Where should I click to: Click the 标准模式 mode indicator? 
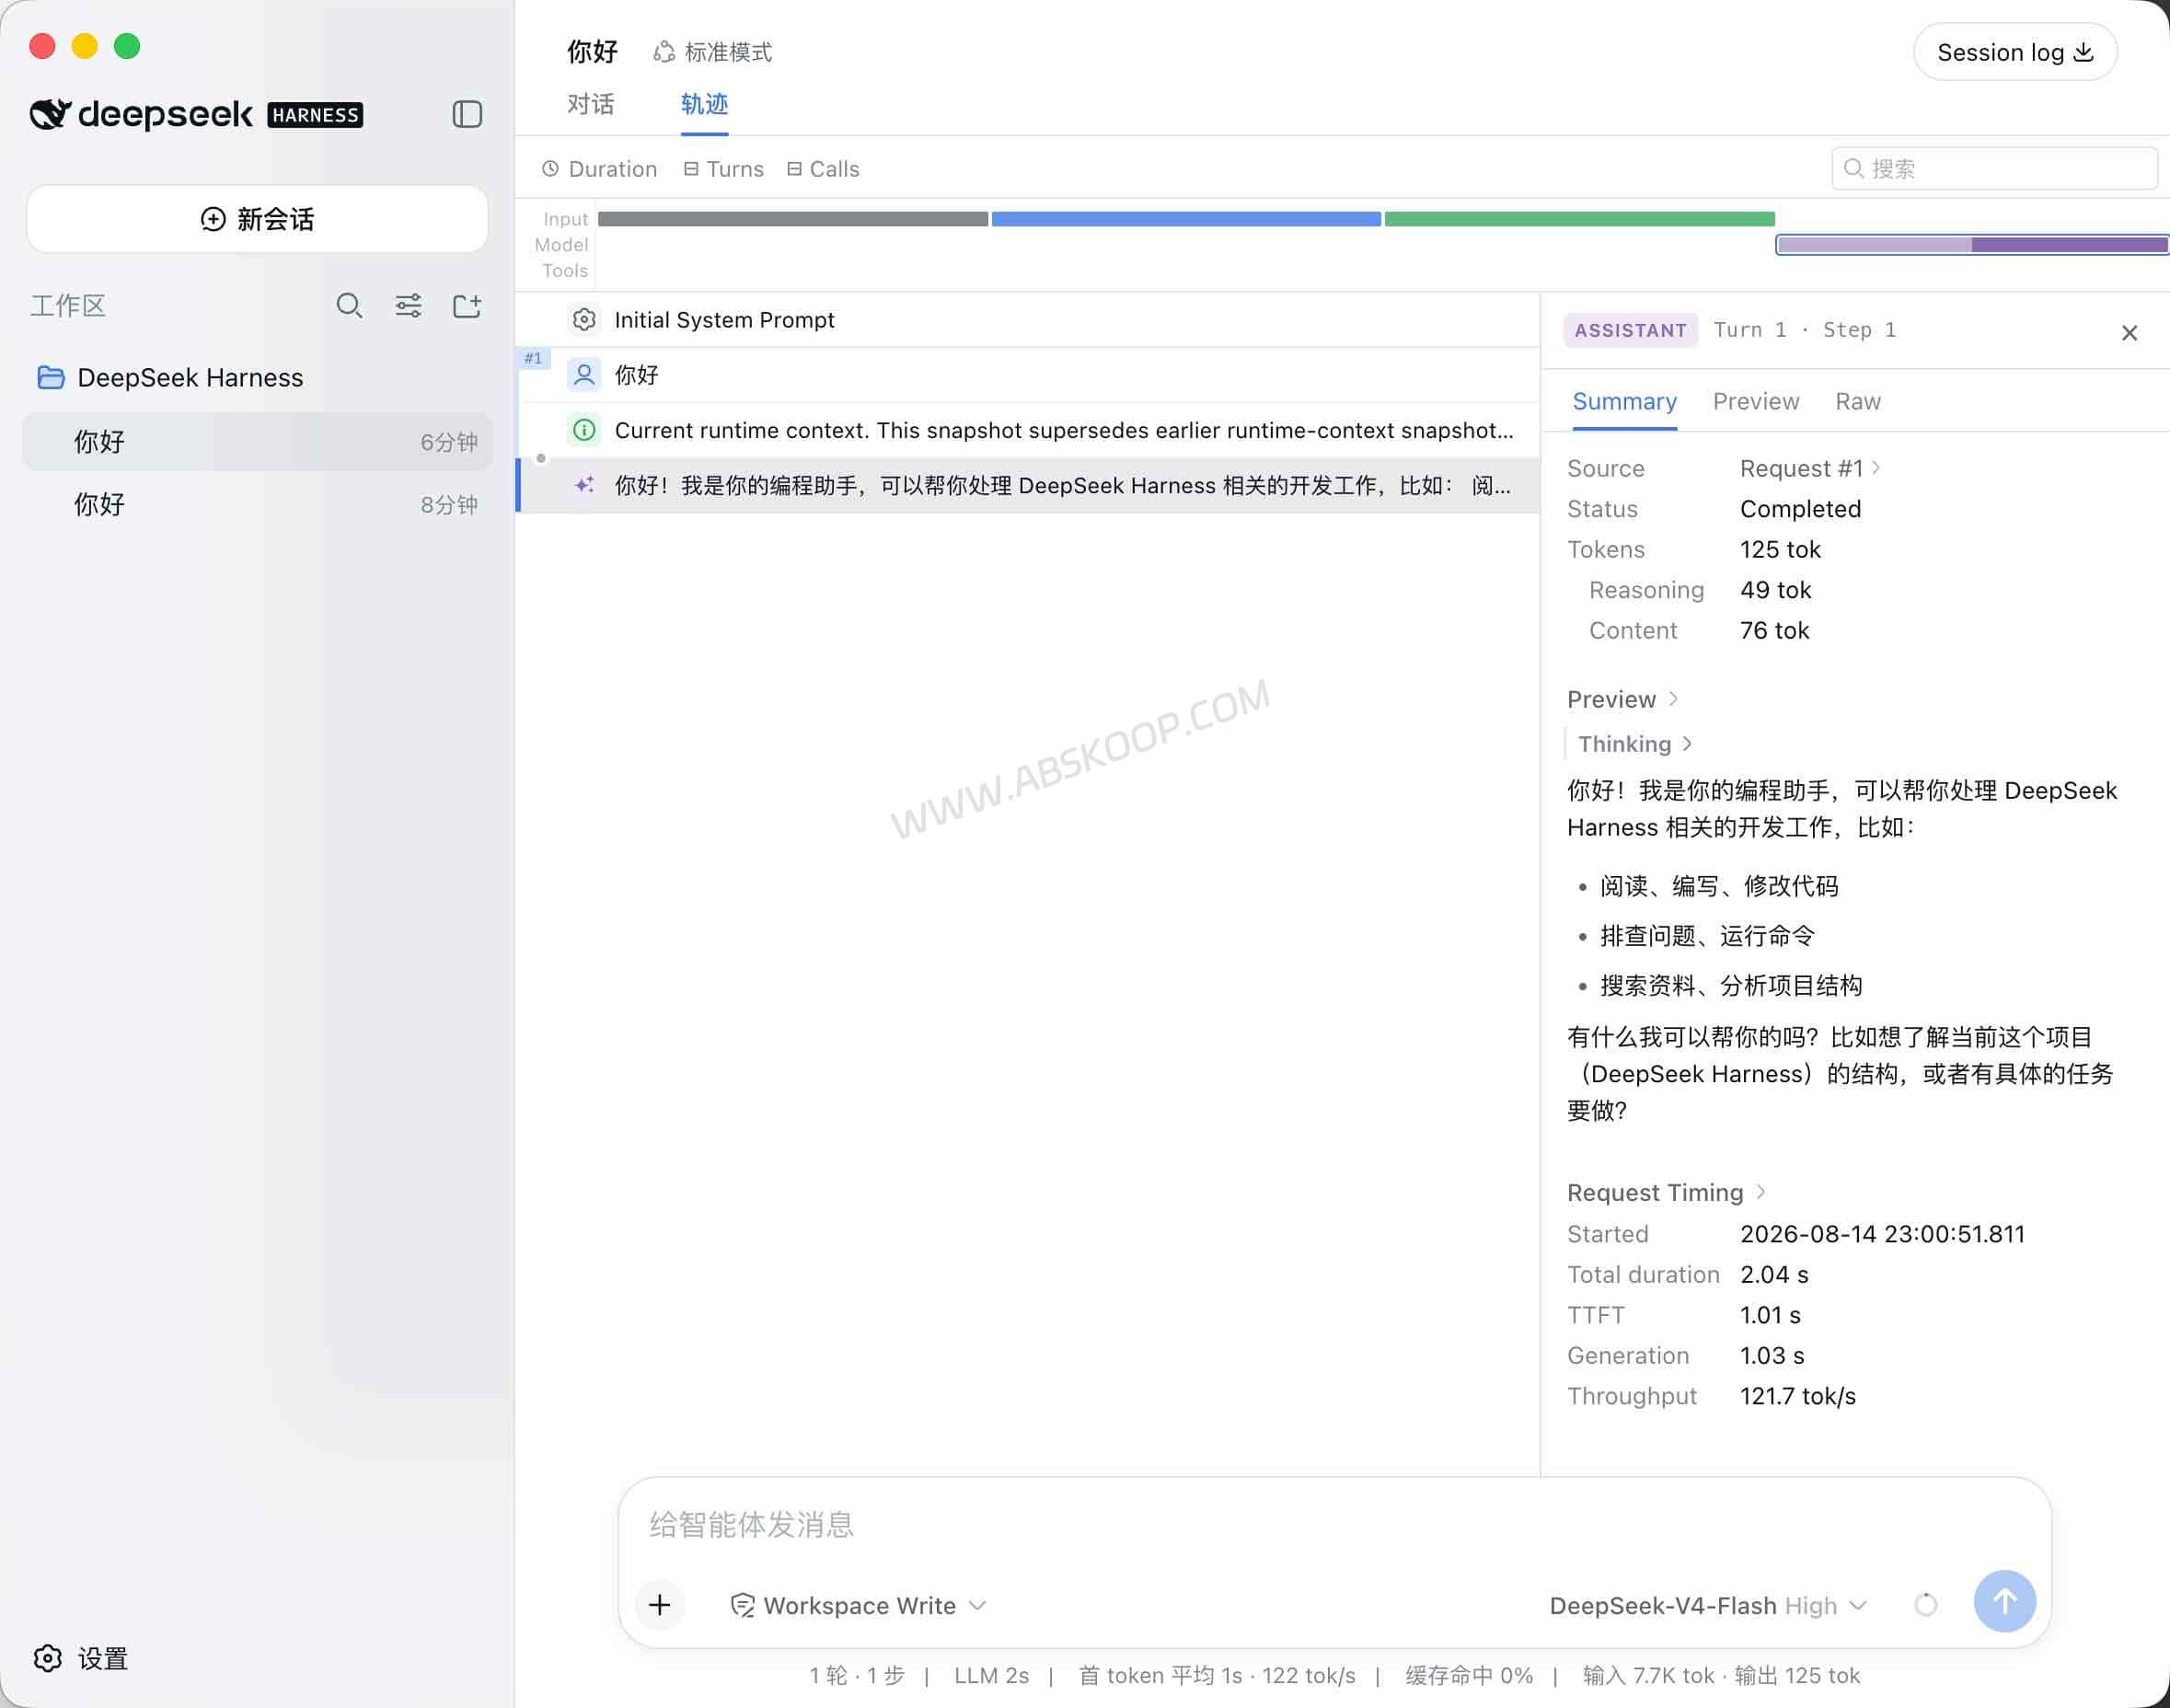click(x=712, y=52)
